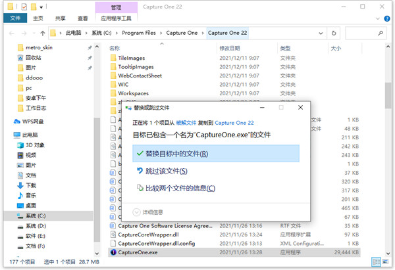Open 视频 in navigation pane
This screenshot has width=395, height=270.
(31, 155)
